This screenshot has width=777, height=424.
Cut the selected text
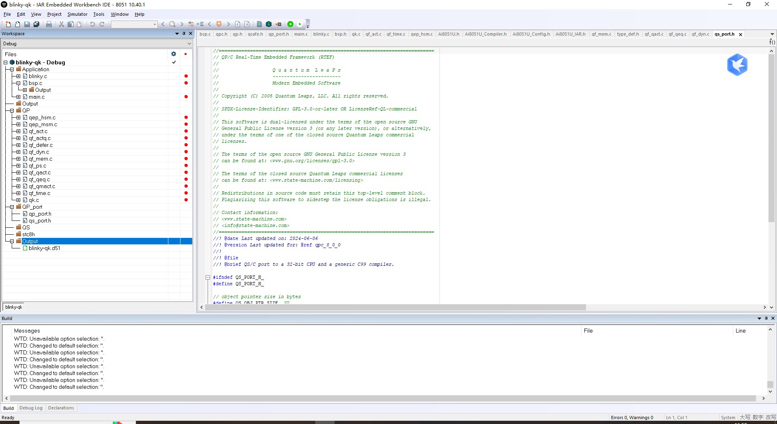62,24
